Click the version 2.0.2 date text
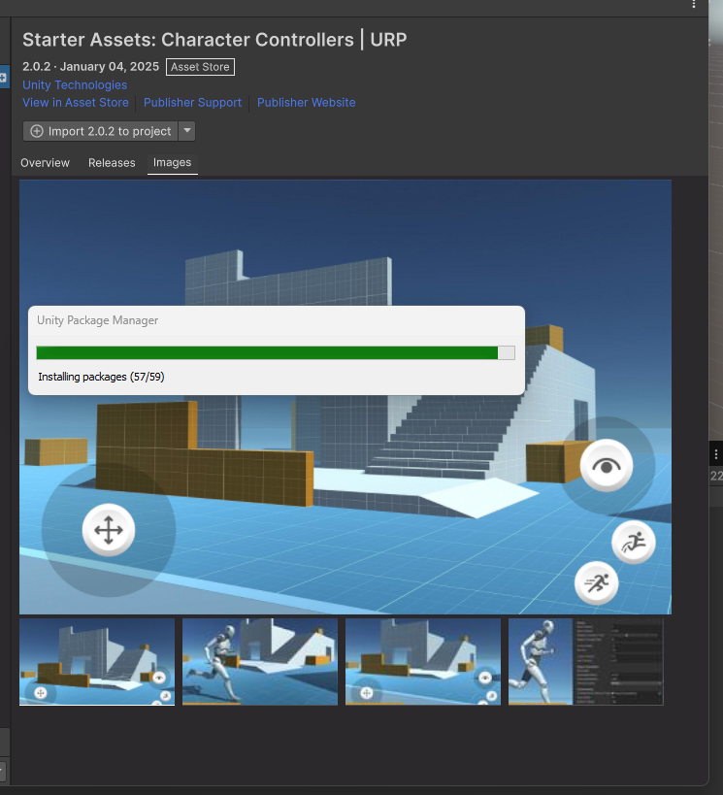 pos(91,66)
